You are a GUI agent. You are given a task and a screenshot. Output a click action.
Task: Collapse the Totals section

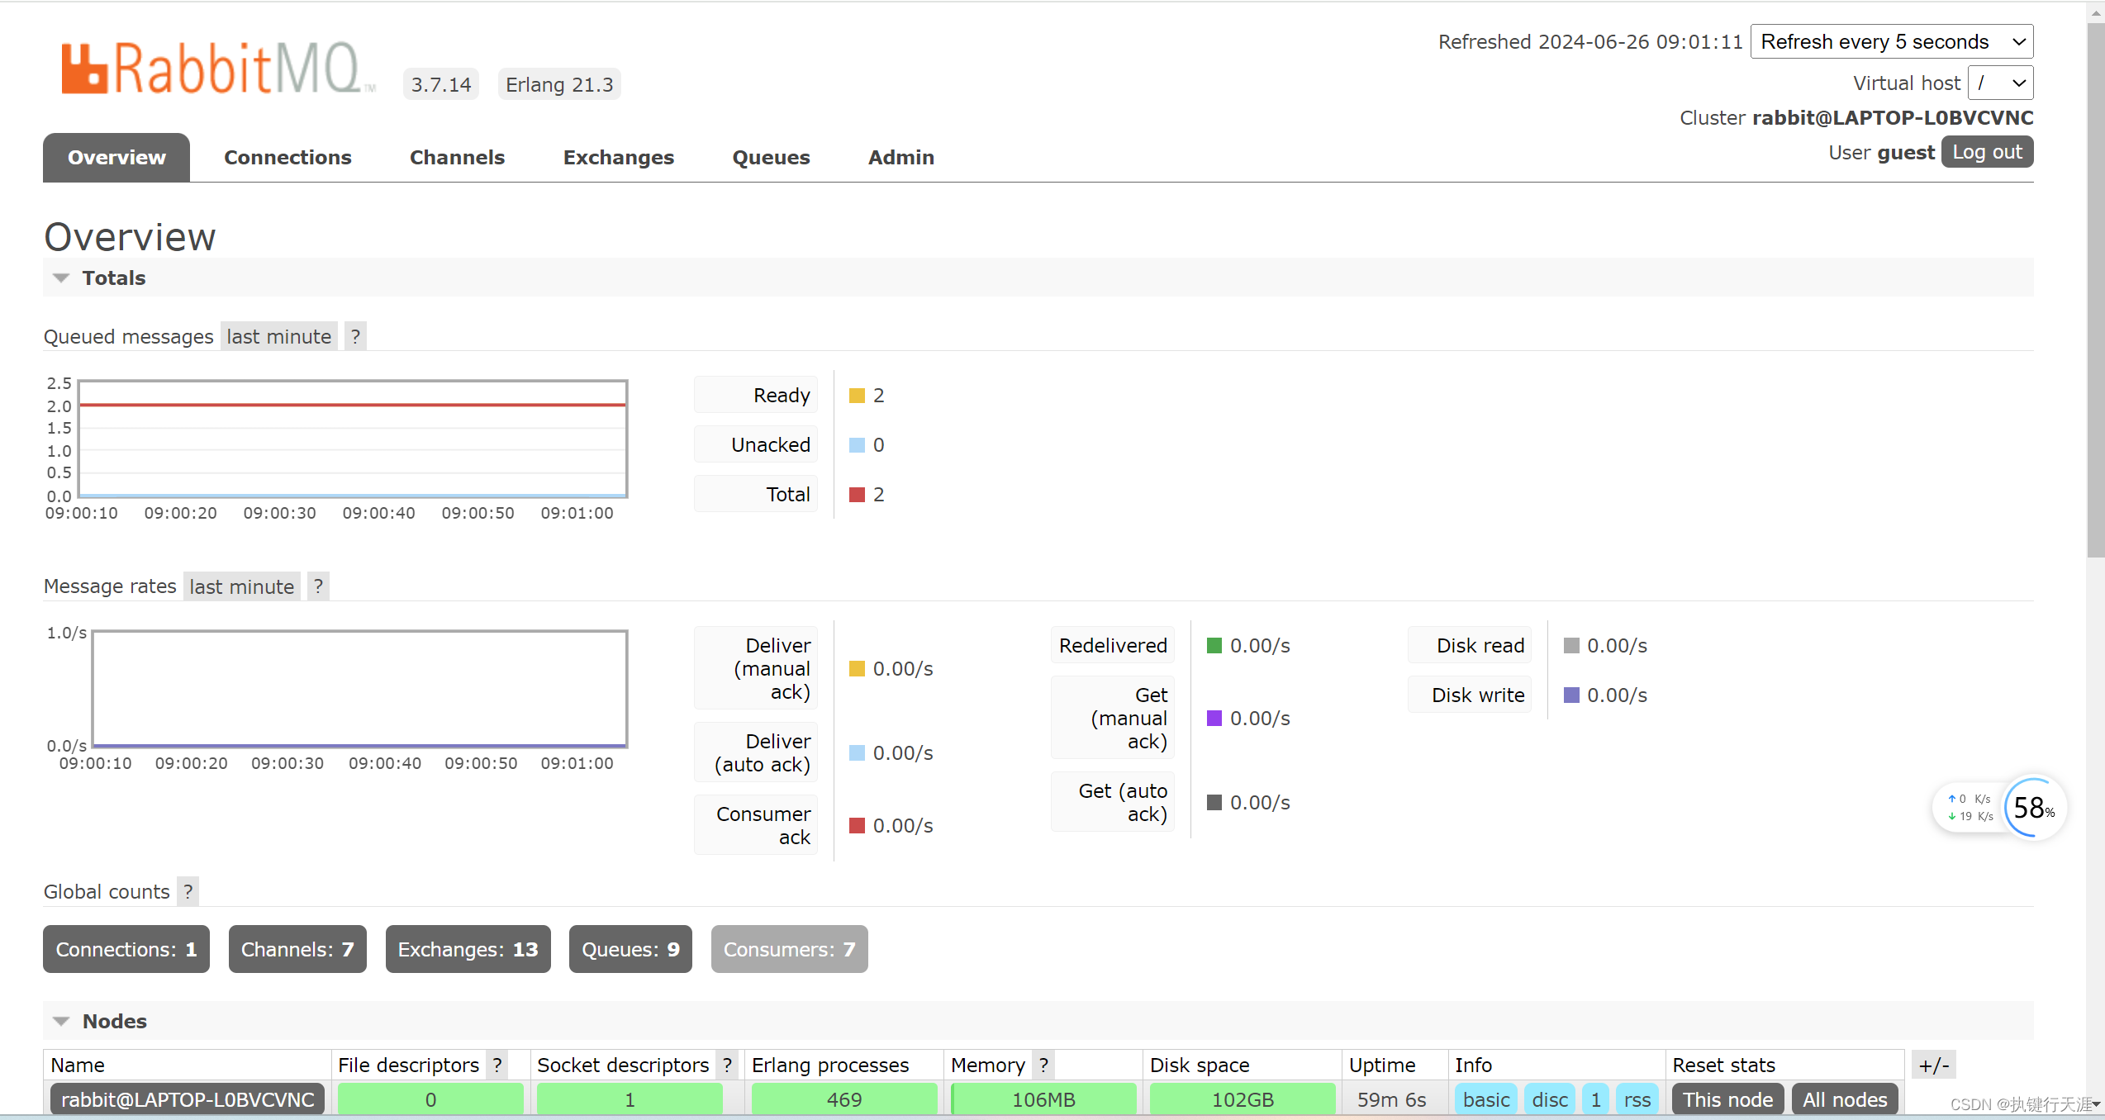61,278
